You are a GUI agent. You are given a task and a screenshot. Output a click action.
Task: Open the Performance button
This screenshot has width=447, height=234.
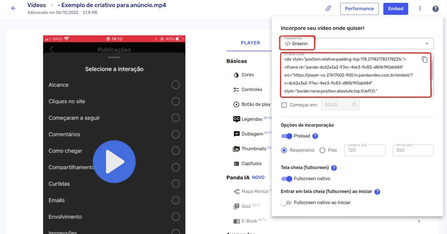pyautogui.click(x=359, y=9)
